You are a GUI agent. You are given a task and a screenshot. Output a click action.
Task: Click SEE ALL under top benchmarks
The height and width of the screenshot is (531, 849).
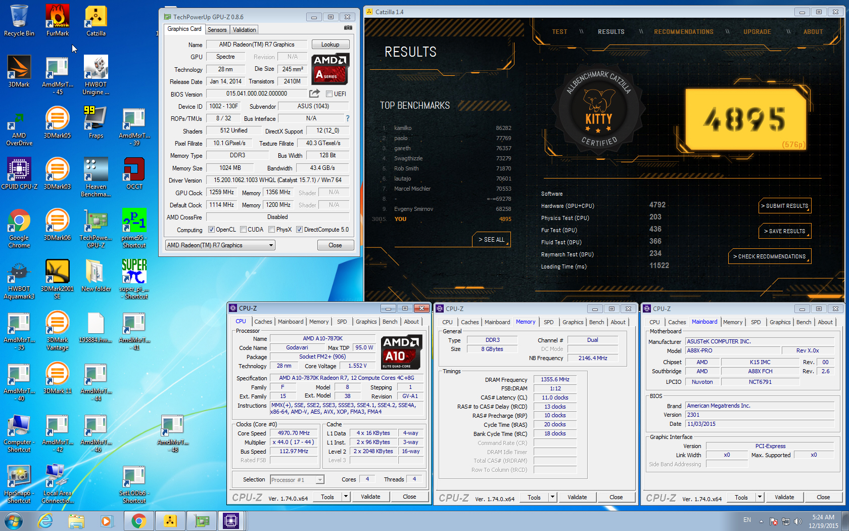491,240
